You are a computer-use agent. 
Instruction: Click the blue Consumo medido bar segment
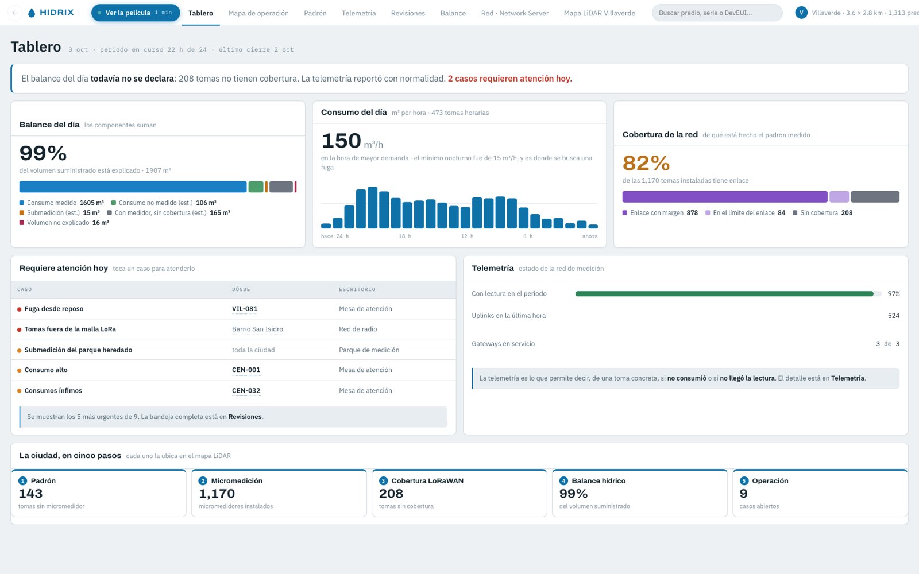coord(133,187)
